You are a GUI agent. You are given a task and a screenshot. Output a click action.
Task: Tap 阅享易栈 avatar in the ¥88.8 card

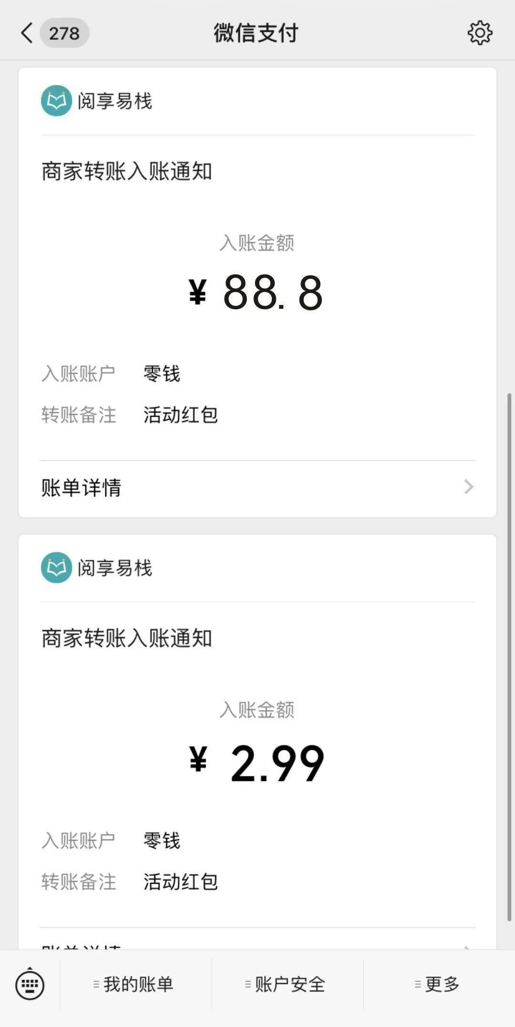click(x=56, y=101)
